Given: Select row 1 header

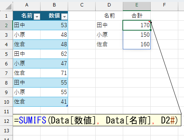Looking at the screenshot, I should coord(7,16).
